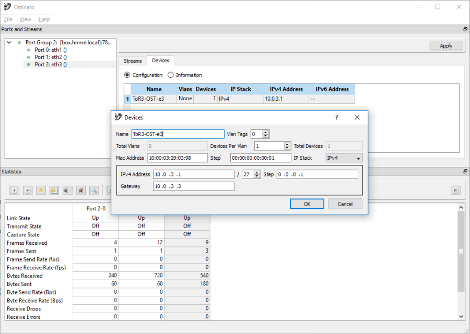Viewport: 470px width, 334px height.
Task: Select Port 0: eth1 in tree
Action: (51, 50)
